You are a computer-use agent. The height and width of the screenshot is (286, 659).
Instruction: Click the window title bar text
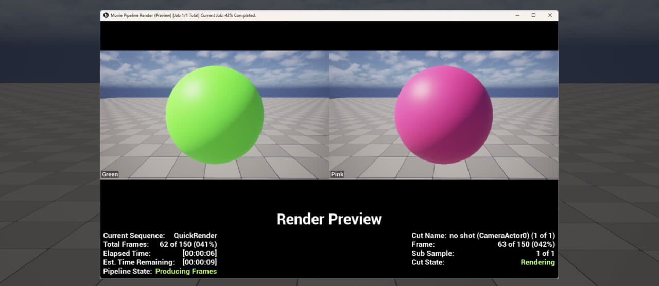(x=183, y=15)
